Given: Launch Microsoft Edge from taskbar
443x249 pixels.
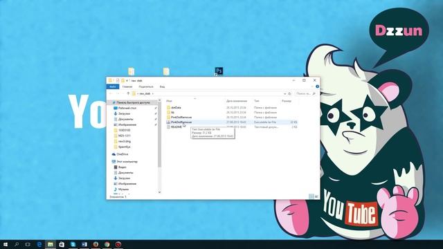Looking at the screenshot, I should click(x=39, y=244).
